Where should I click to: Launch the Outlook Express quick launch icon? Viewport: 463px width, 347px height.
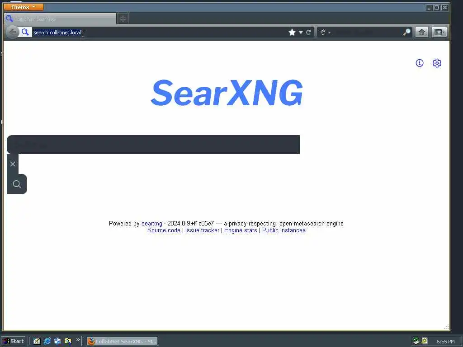57,341
